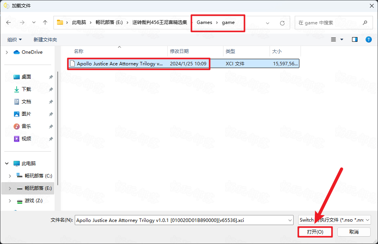Click the 15,597,56... size cell
This screenshot has width=378, height=244.
(x=285, y=64)
